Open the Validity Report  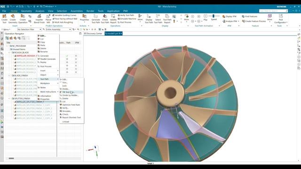(x=113, y=19)
